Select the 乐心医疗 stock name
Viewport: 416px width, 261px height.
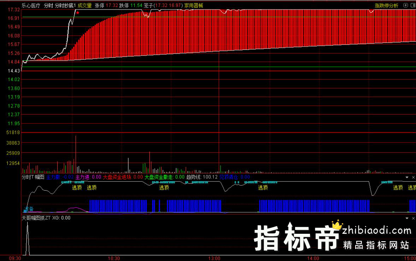pos(31,6)
